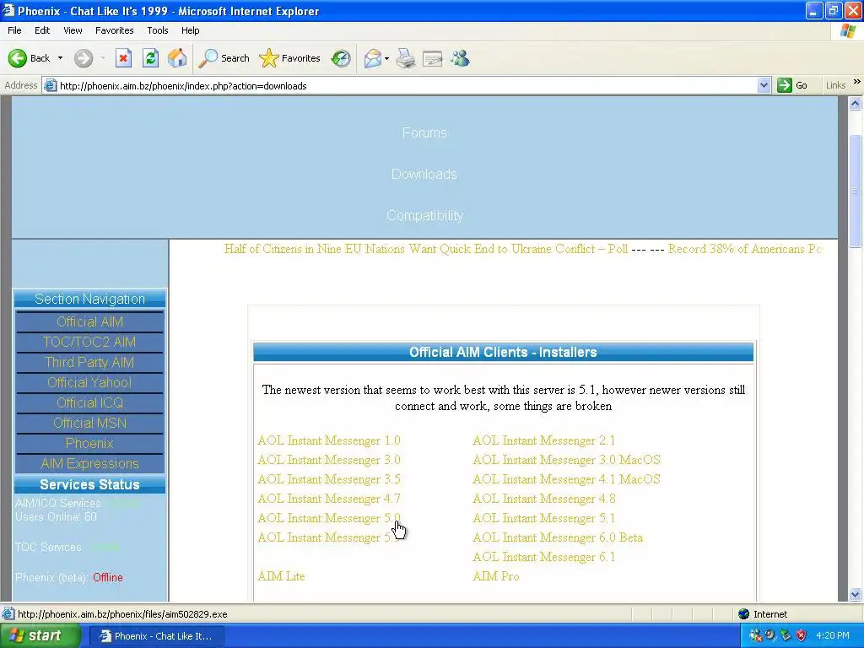Click the Back arrow toolbar button

29,58
